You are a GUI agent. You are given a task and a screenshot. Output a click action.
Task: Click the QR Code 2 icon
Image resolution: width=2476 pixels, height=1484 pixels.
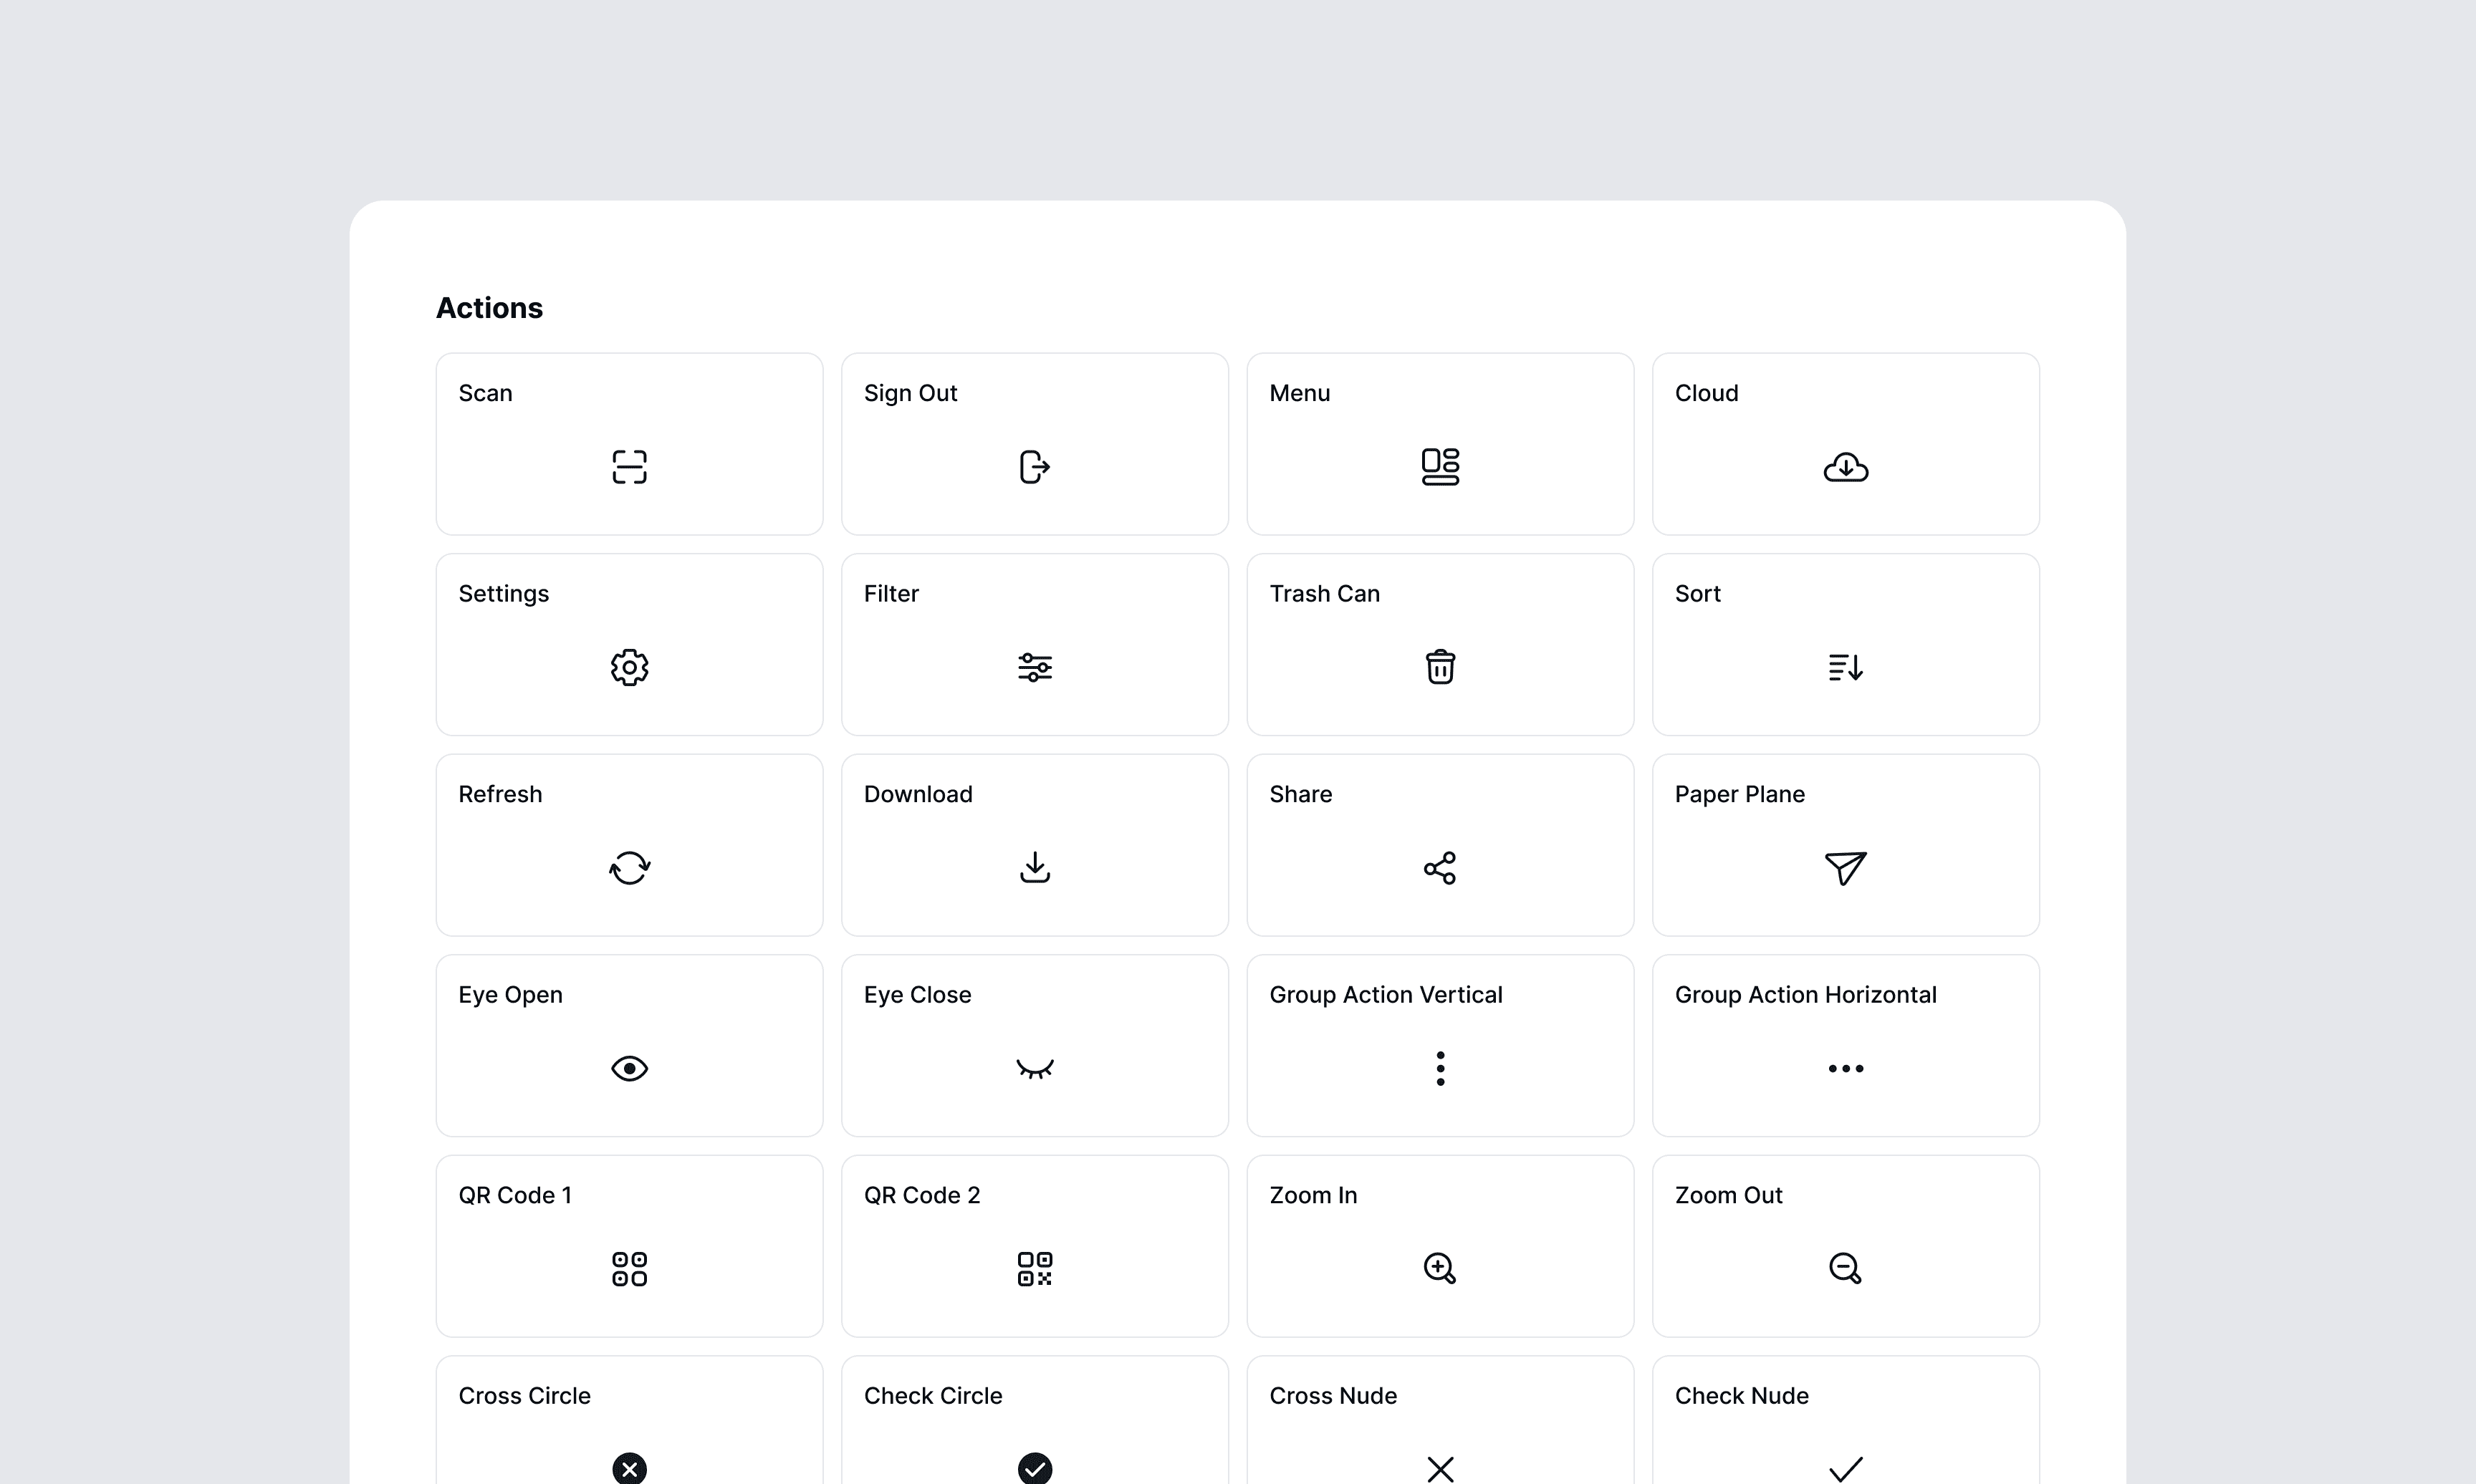pyautogui.click(x=1034, y=1269)
